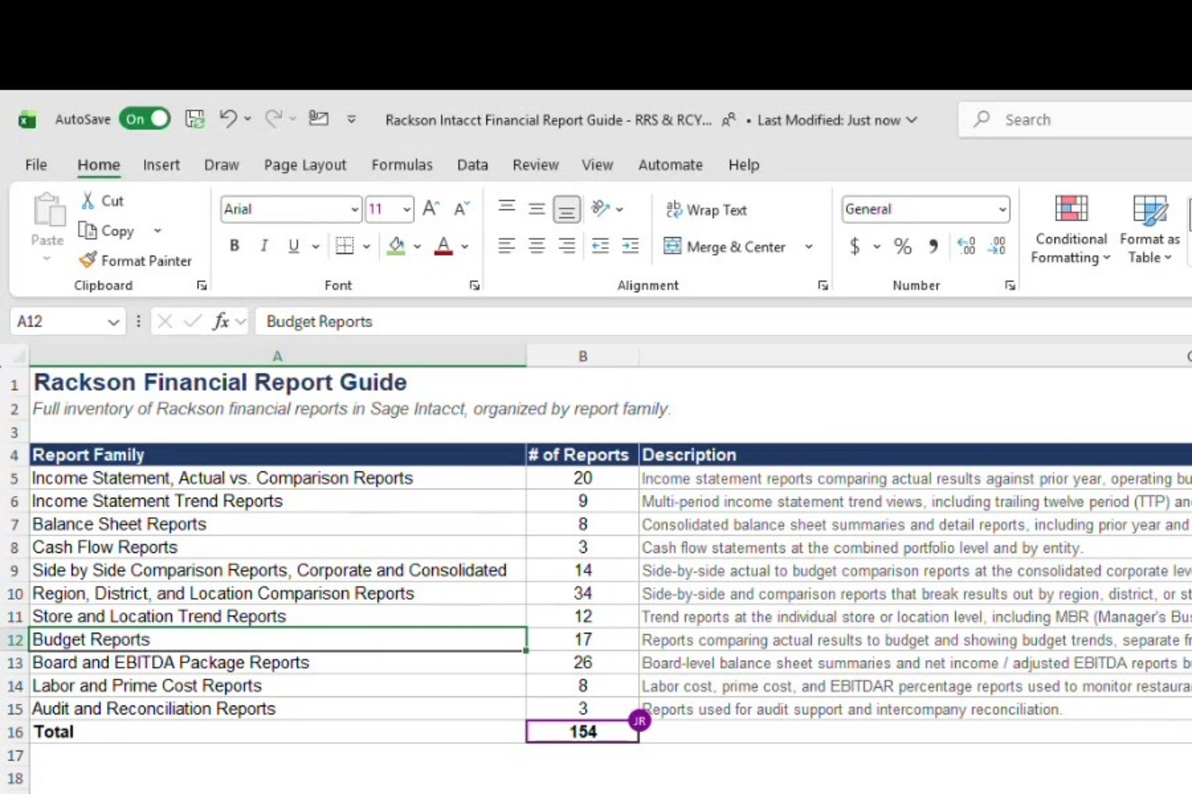Image resolution: width=1192 pixels, height=794 pixels.
Task: Open fill color dropdown arrow
Action: [x=418, y=247]
